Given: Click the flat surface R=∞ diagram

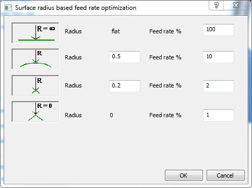Looking at the screenshot, I should click(x=35, y=33).
